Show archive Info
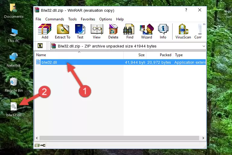 click(163, 31)
